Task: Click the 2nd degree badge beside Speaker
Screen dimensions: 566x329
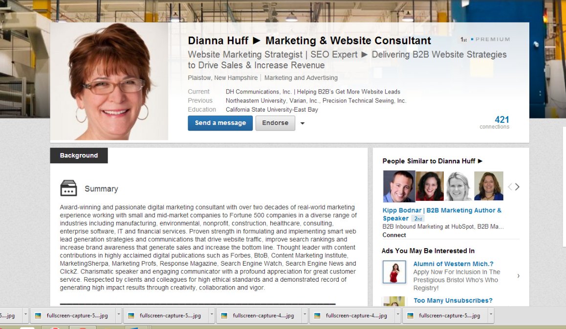Action: [418, 218]
